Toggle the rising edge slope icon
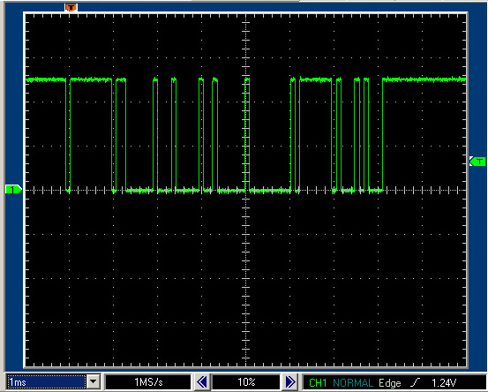This screenshot has width=488, height=392. click(416, 382)
